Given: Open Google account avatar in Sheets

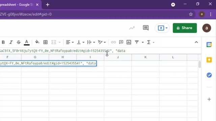Looking at the screenshot, I should pyautogui.click(x=207, y=28).
